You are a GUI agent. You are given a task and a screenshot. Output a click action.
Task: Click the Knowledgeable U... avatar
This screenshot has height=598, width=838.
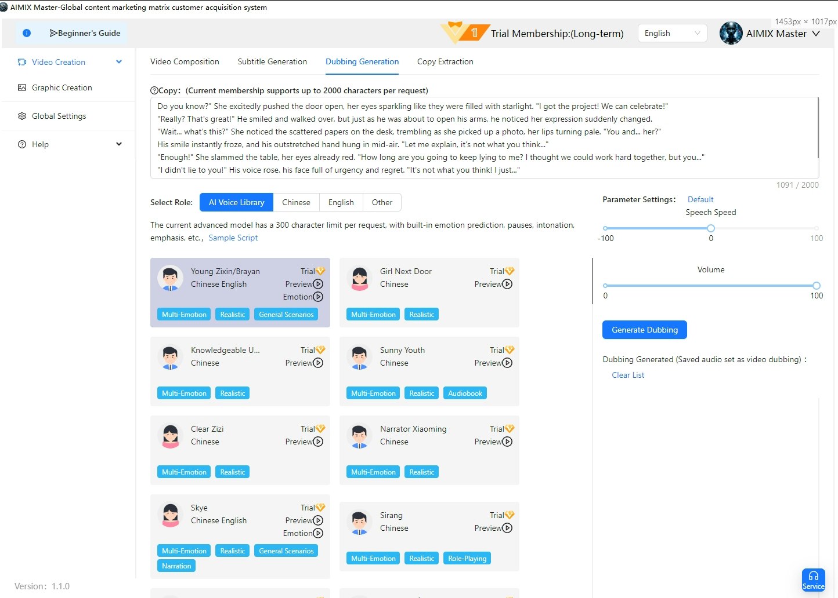coord(170,357)
